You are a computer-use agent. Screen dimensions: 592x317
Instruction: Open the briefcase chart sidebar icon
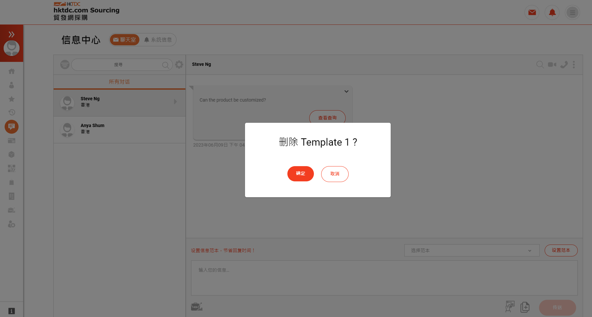coord(12,210)
